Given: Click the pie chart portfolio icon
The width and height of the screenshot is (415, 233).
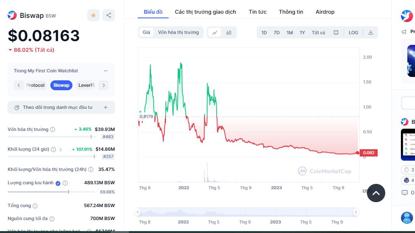Looking at the screenshot, I should [x=17, y=107].
